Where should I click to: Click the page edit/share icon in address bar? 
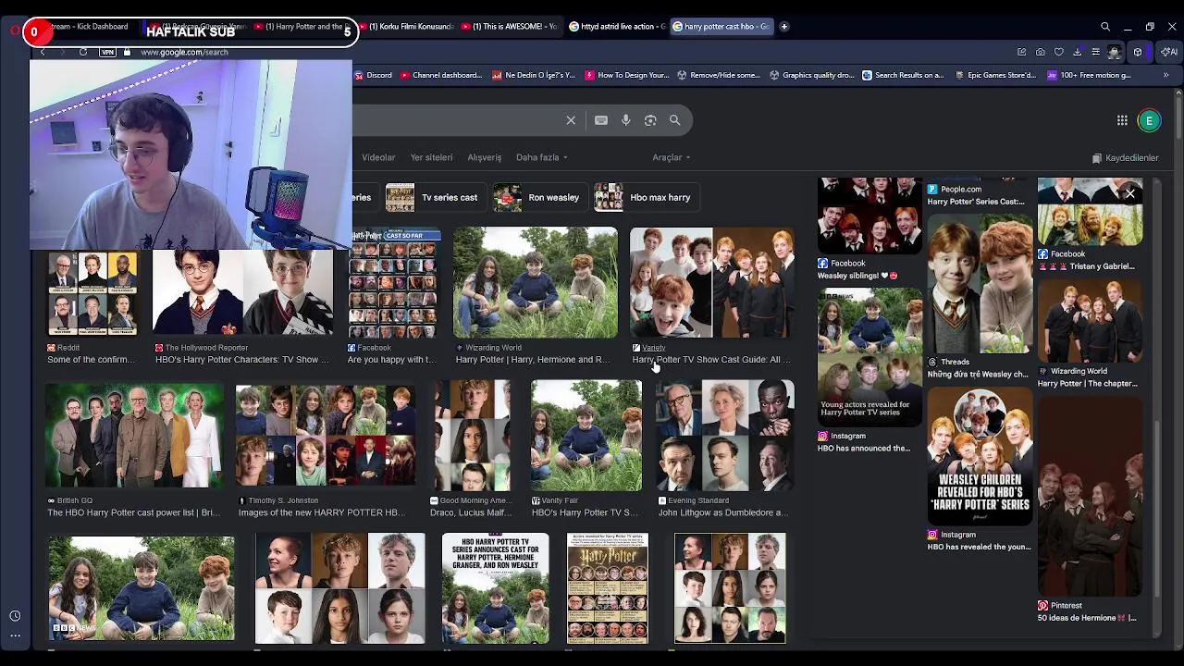pyautogui.click(x=1022, y=52)
